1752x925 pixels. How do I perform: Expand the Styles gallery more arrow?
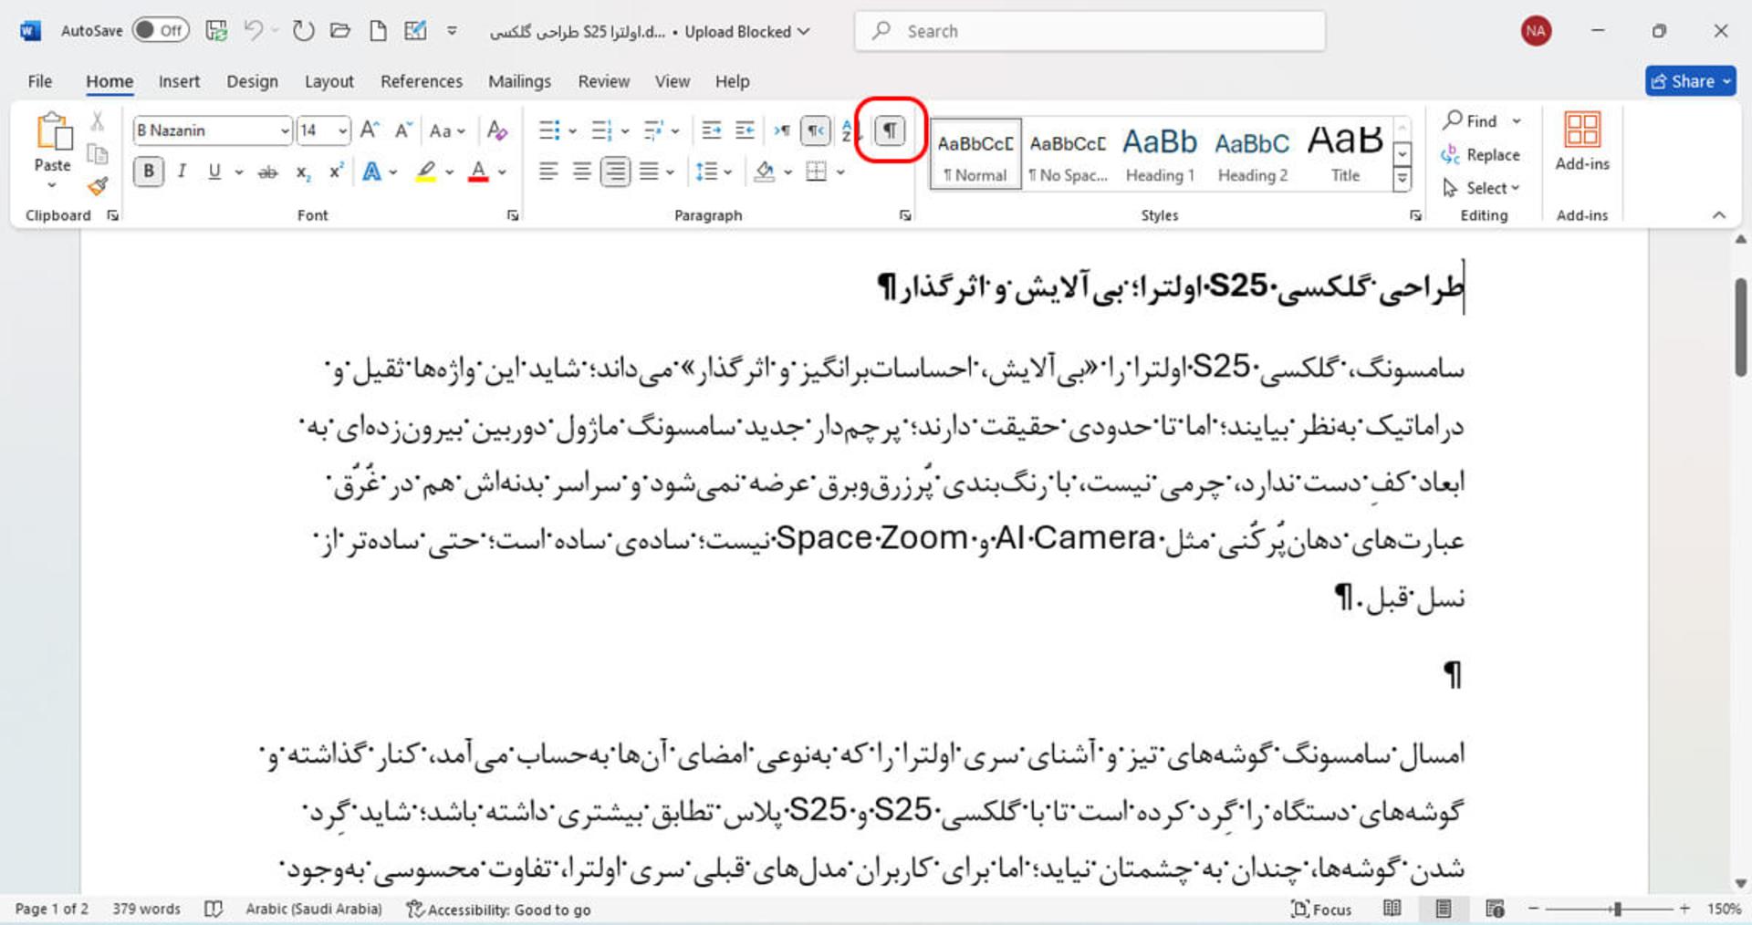pos(1403,179)
